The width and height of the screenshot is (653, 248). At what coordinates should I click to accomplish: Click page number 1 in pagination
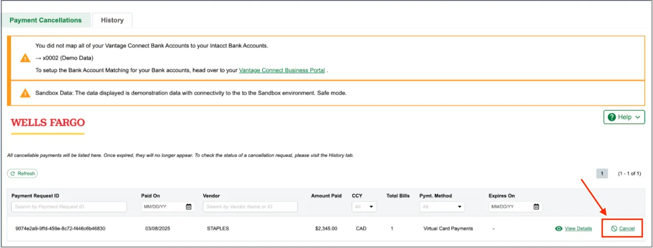(x=602, y=173)
